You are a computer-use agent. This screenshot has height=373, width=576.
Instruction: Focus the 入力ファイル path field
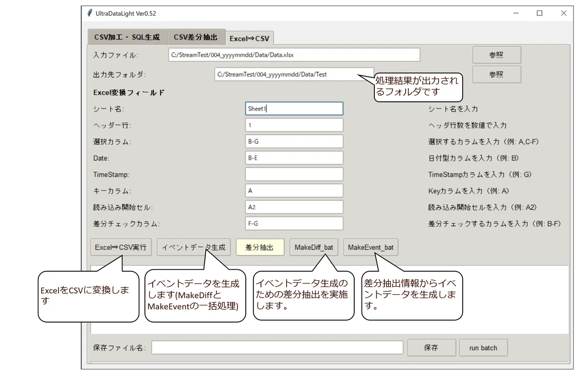[294, 55]
